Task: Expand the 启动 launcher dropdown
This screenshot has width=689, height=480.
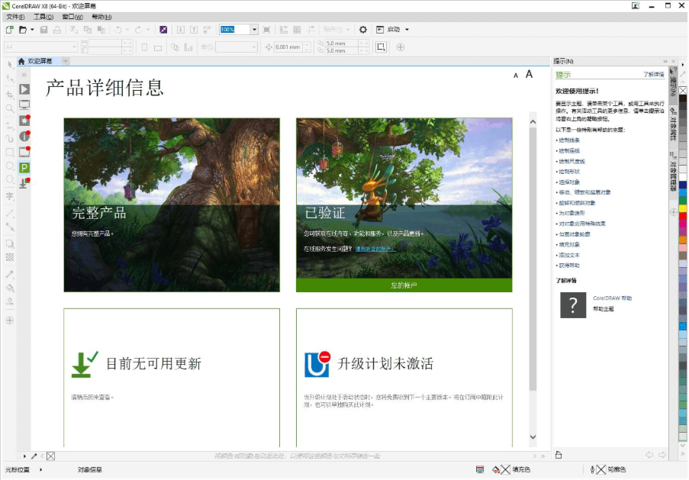Action: pyautogui.click(x=407, y=30)
